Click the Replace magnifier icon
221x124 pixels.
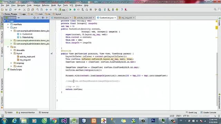tap(41, 10)
